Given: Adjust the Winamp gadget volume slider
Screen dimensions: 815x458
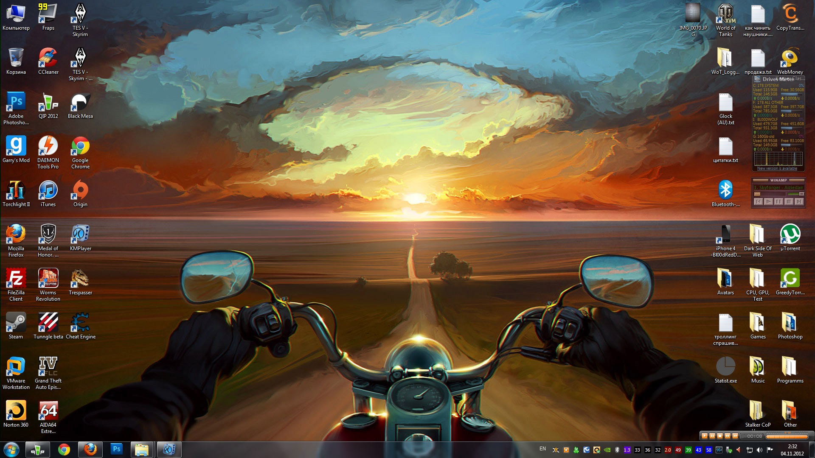Looking at the screenshot, I should pos(795,194).
